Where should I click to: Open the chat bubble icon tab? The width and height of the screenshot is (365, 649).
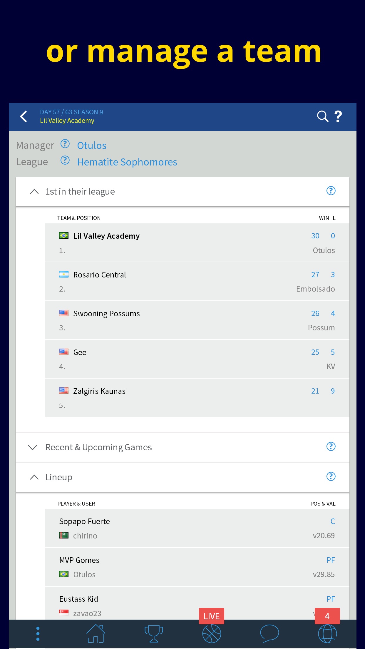pos(269,633)
